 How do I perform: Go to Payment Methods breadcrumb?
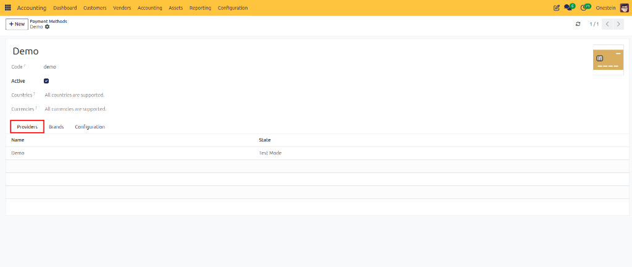pyautogui.click(x=48, y=22)
